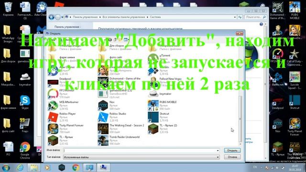Open Chrome from the taskbar
The width and height of the screenshot is (306, 172).
click(x=76, y=168)
